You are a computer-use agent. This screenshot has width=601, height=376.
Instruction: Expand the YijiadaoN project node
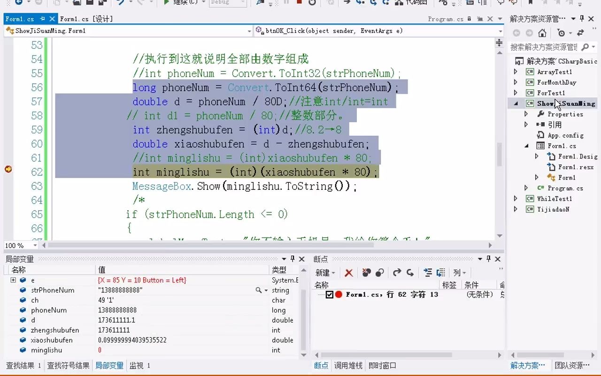[516, 209]
